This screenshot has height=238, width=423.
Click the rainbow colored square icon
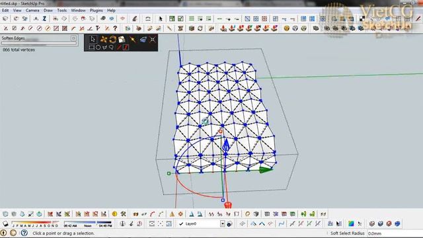(351, 223)
